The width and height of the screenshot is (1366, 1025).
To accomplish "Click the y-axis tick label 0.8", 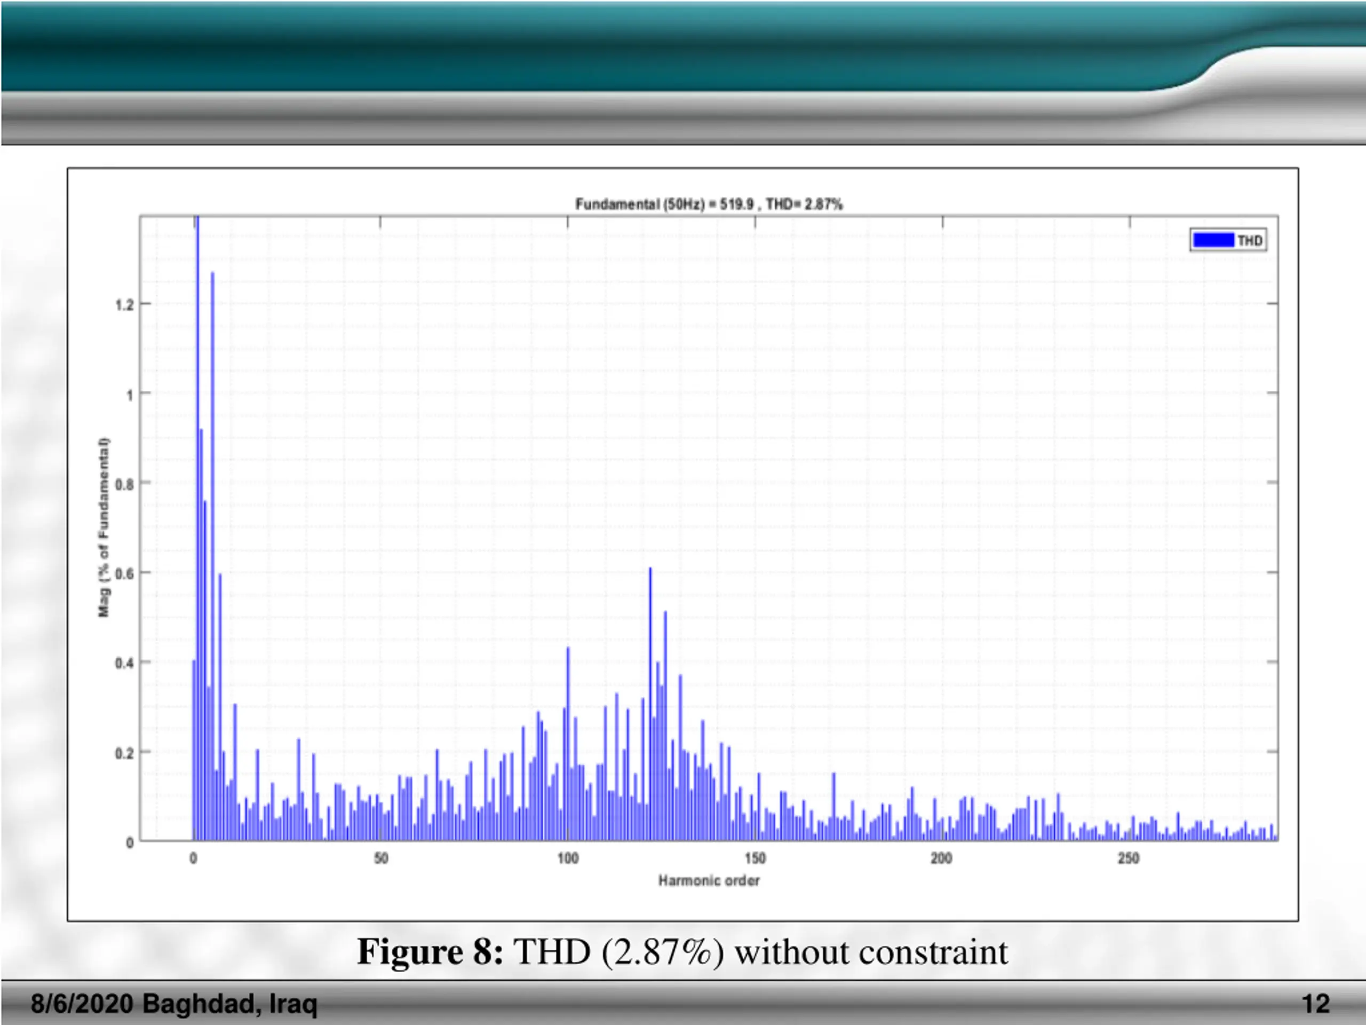I will (x=124, y=484).
